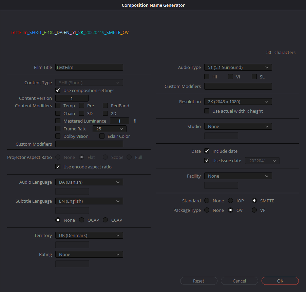This screenshot has height=292, width=306.
Task: Click the custom field below Facility
Action: (221, 185)
